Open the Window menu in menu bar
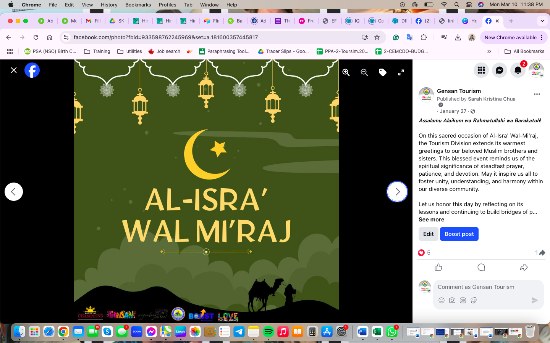550x343 pixels. [x=209, y=5]
